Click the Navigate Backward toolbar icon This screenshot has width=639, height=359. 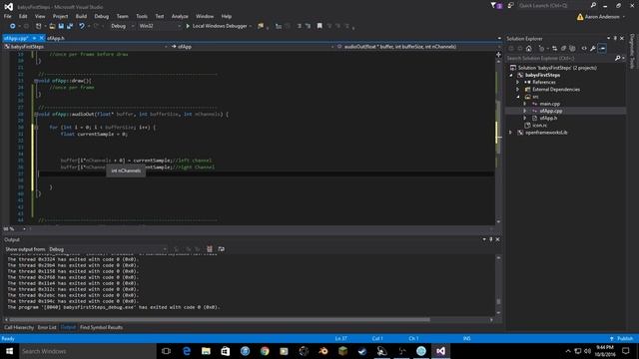[x=12, y=26]
